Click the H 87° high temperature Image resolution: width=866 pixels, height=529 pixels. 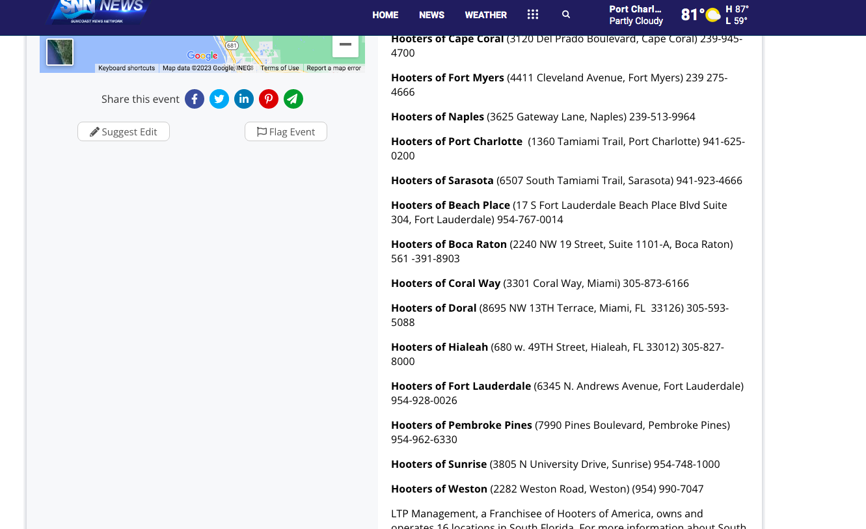point(737,9)
